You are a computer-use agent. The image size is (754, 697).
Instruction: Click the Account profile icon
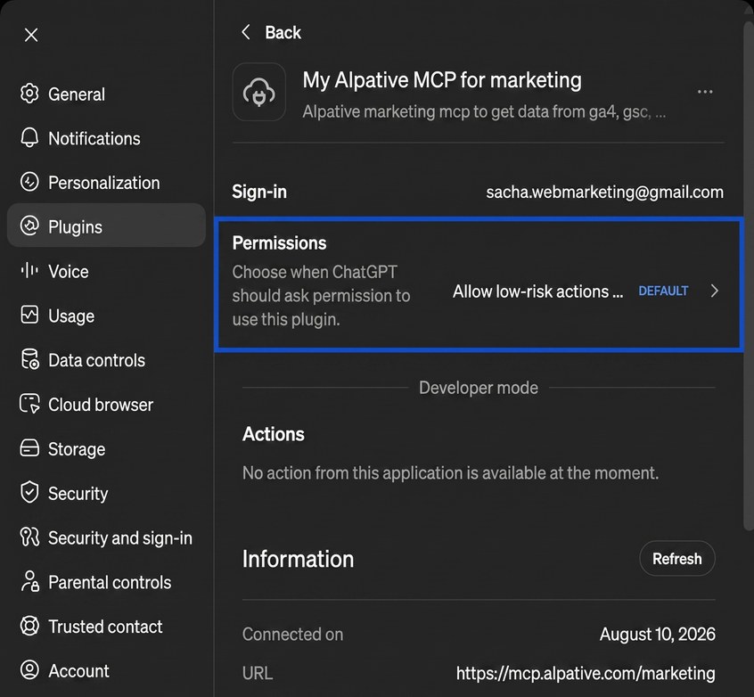(x=29, y=670)
